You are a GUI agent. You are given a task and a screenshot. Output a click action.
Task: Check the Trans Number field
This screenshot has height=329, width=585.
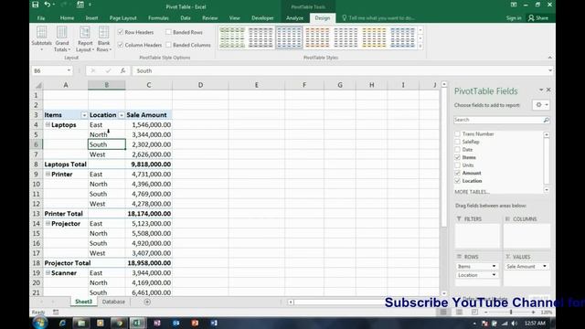coord(457,133)
